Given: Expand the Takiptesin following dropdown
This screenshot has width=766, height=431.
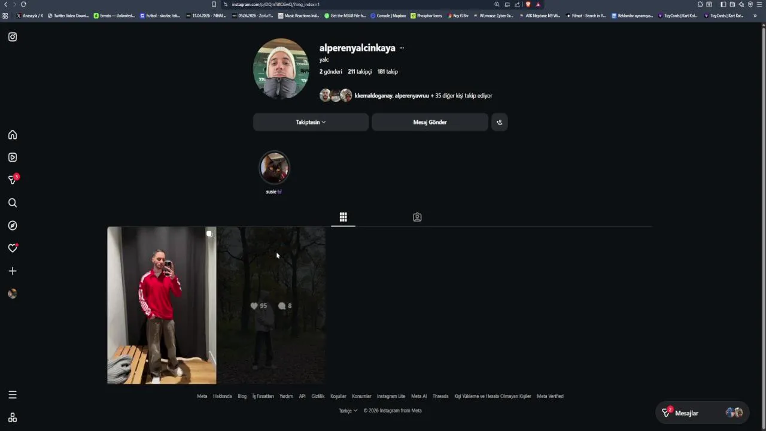Looking at the screenshot, I should [x=311, y=122].
